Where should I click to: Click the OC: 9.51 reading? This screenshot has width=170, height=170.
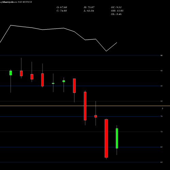pos(116,7)
